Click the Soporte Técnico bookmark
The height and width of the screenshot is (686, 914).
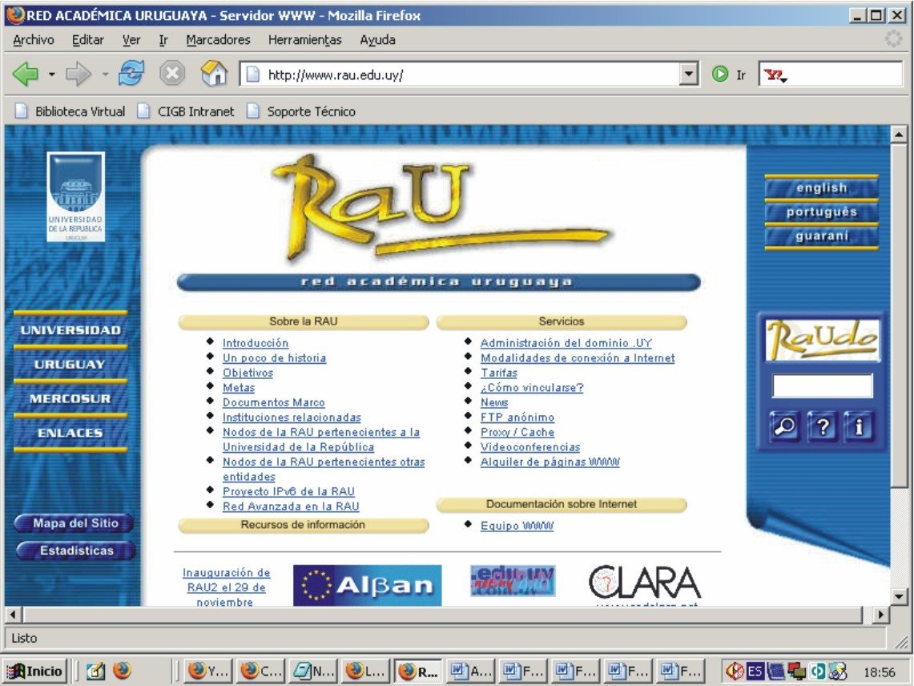click(x=300, y=111)
